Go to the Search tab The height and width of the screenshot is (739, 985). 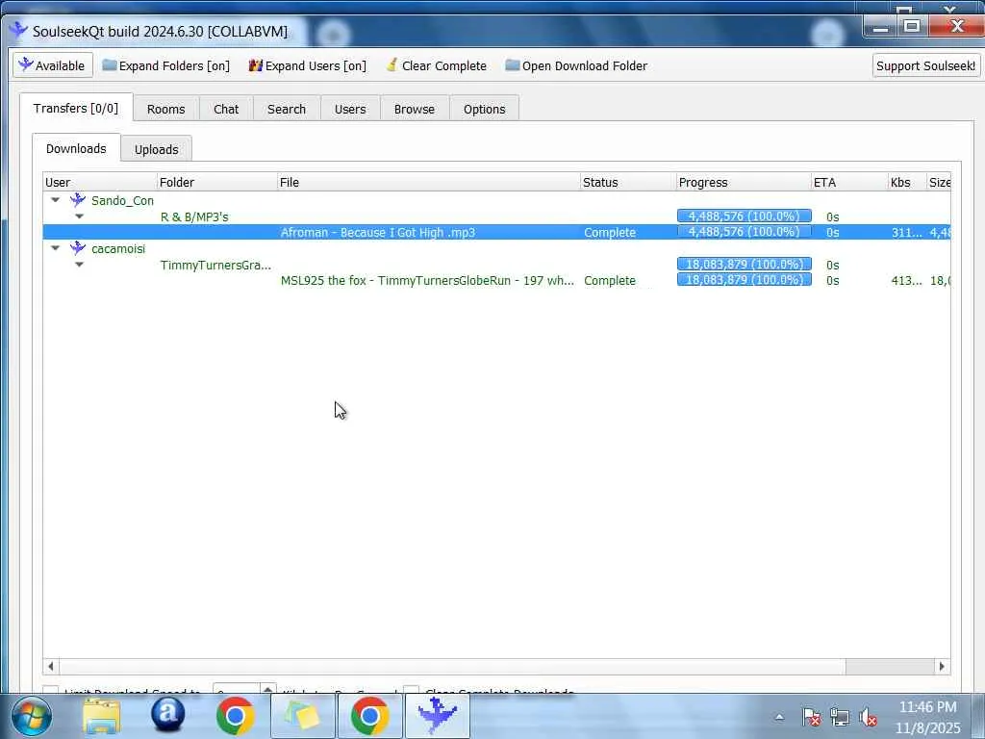tap(287, 109)
